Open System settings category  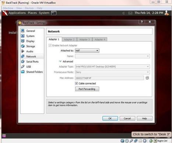32,36
